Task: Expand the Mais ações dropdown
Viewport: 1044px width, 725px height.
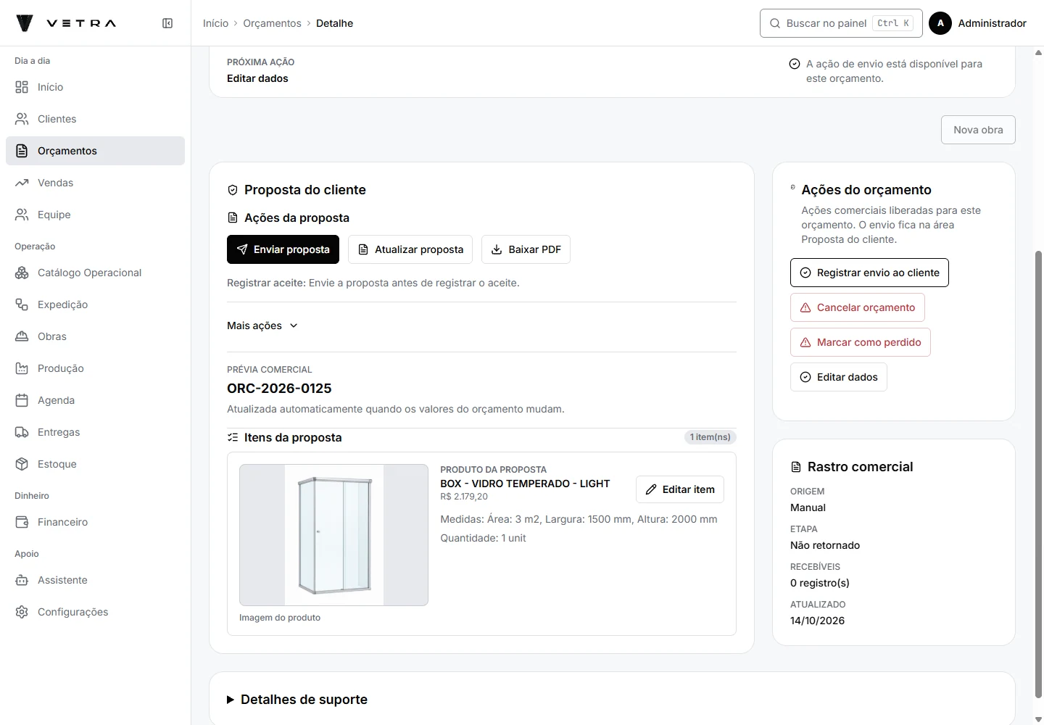Action: (262, 326)
